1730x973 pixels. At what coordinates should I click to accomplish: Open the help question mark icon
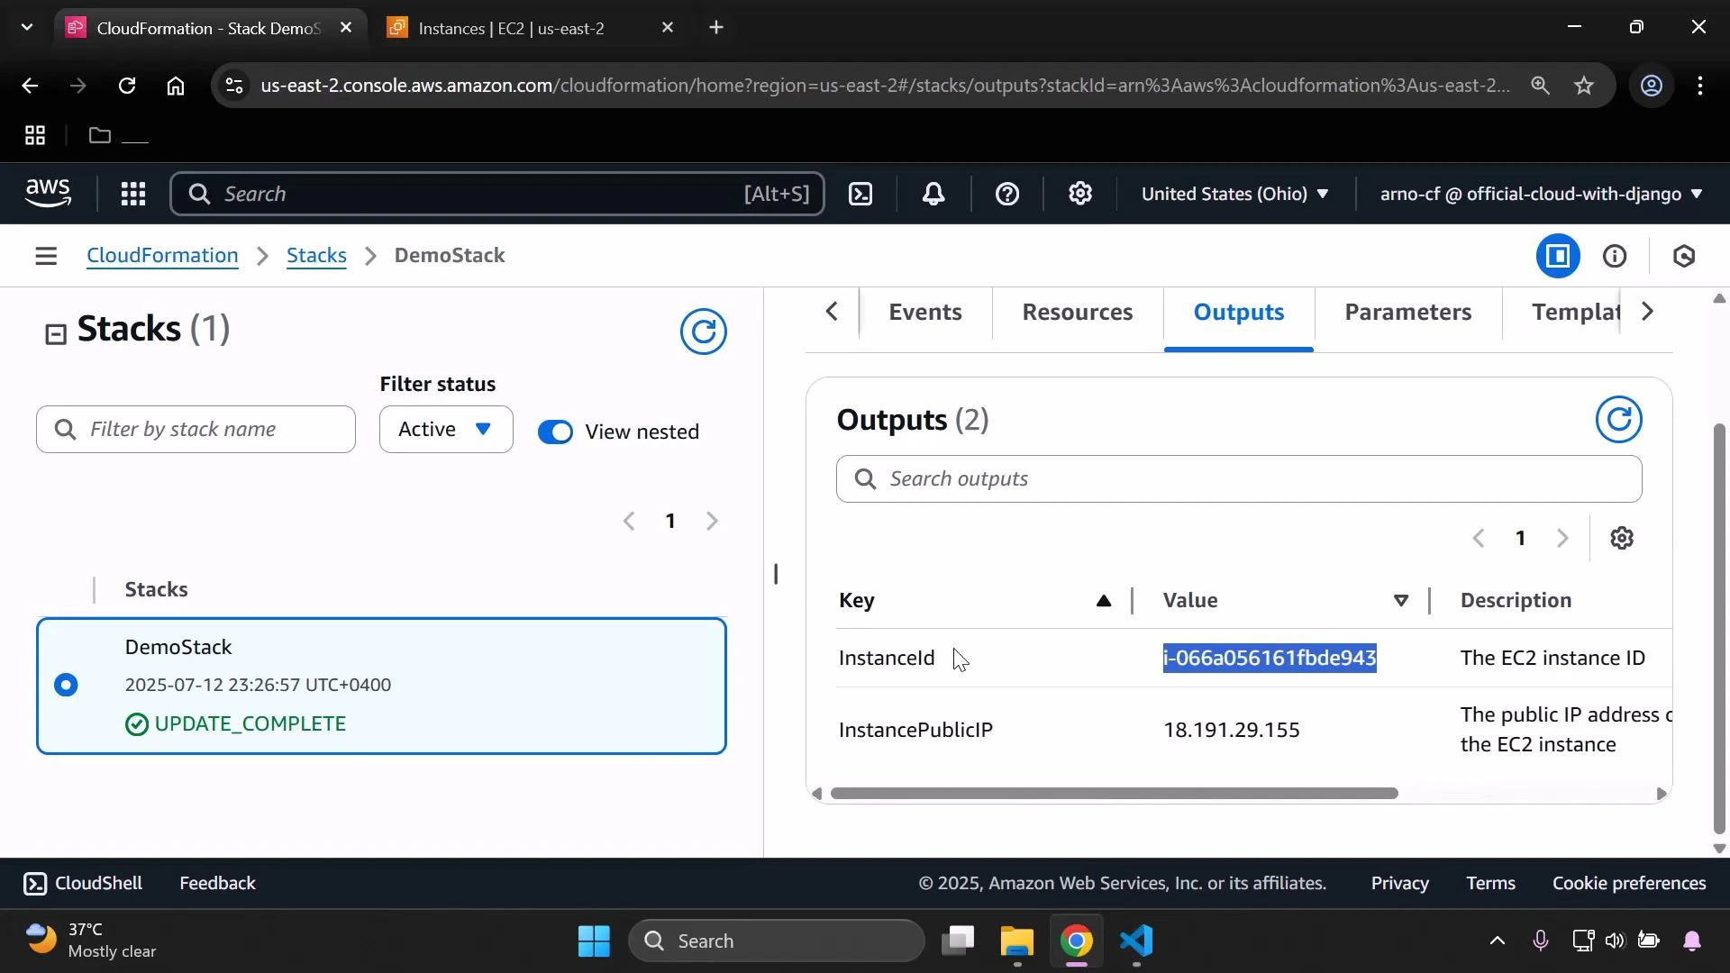pos(1006,194)
